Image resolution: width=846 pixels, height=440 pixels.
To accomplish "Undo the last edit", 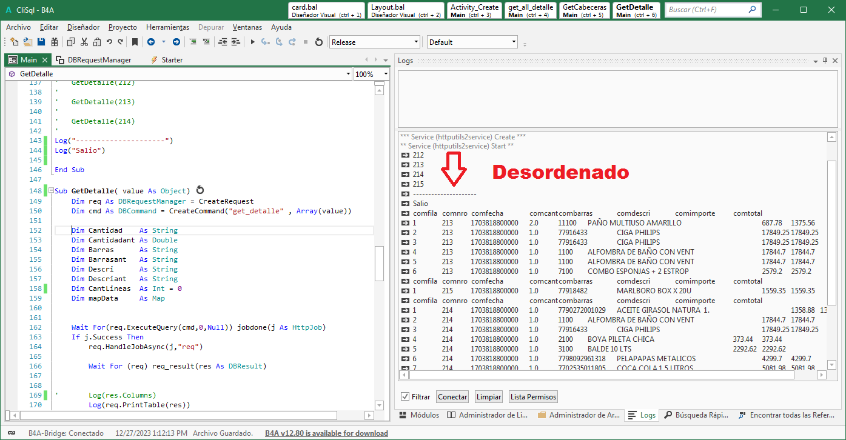I will point(109,41).
